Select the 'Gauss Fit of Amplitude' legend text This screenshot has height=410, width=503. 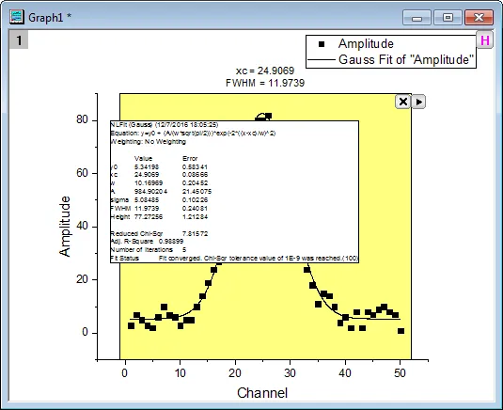pos(406,59)
